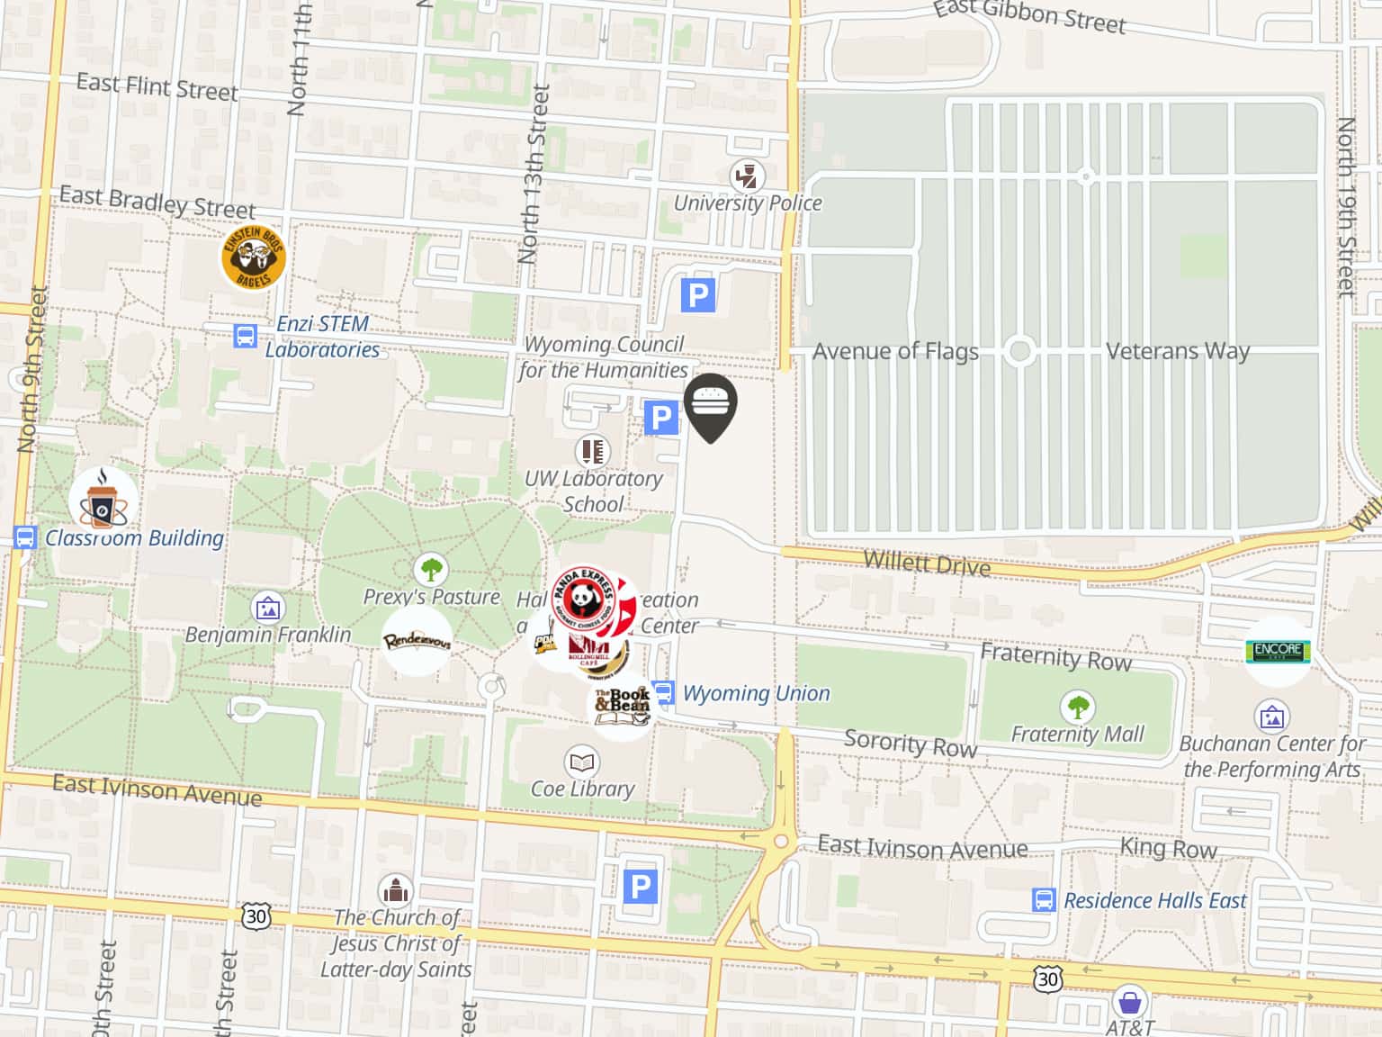Select the Prexy's Pasture tree icon
This screenshot has height=1037, width=1382.
(431, 570)
